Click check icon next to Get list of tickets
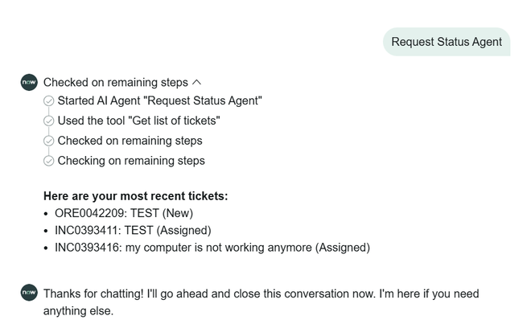This screenshot has width=527, height=324. click(x=48, y=121)
